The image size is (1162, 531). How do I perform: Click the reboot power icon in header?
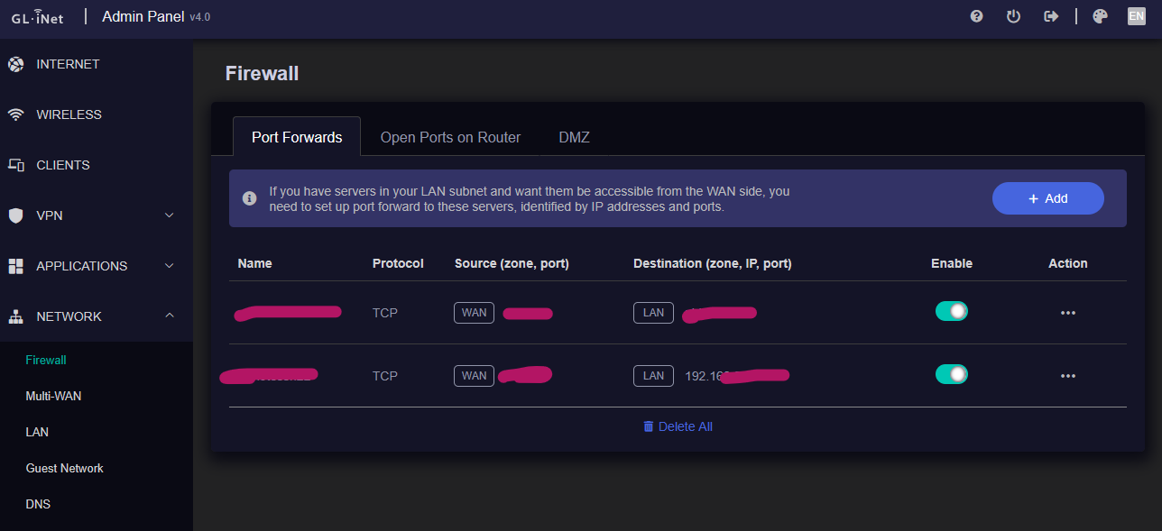(1013, 16)
